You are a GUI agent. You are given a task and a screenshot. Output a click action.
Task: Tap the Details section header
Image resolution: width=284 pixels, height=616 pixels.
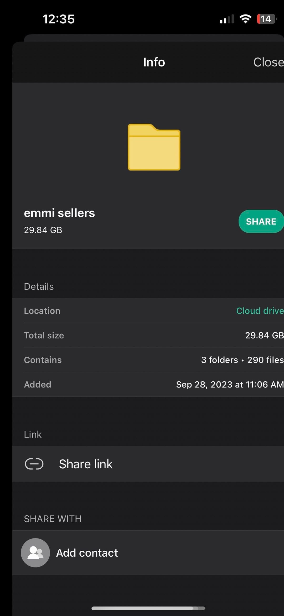(x=39, y=286)
